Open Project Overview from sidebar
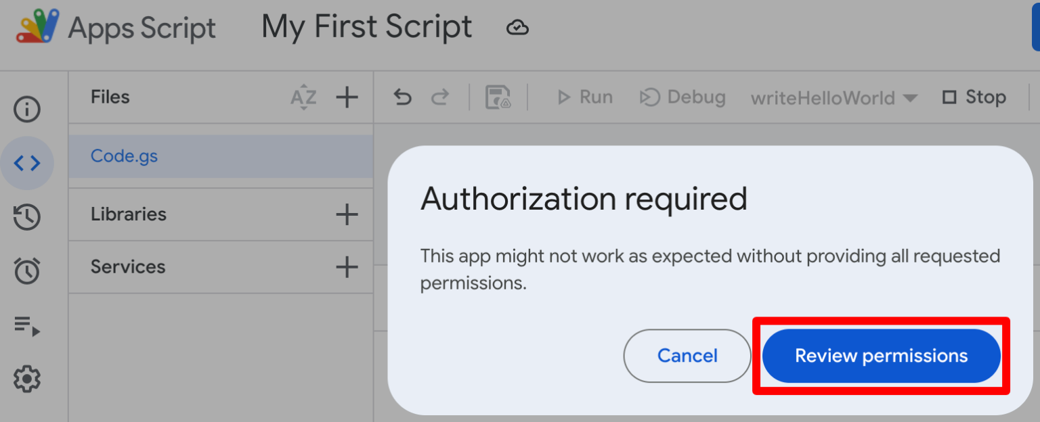Image resolution: width=1040 pixels, height=422 pixels. pos(27,109)
